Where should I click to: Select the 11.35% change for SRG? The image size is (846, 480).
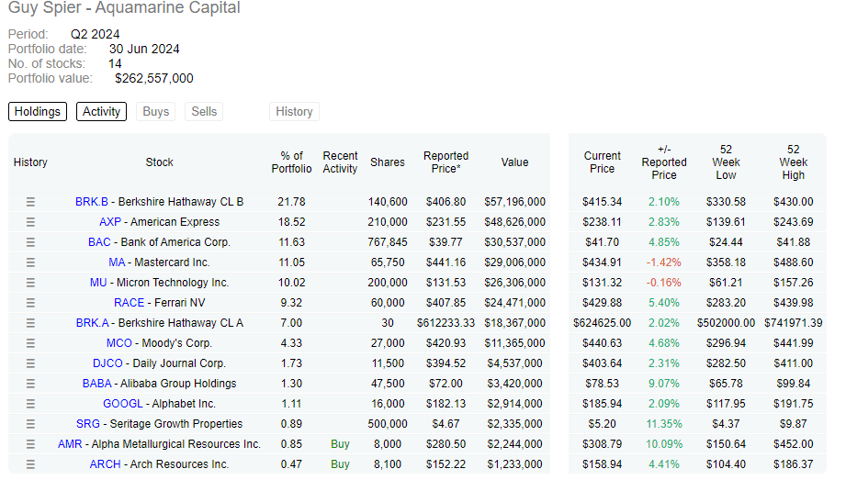[664, 424]
